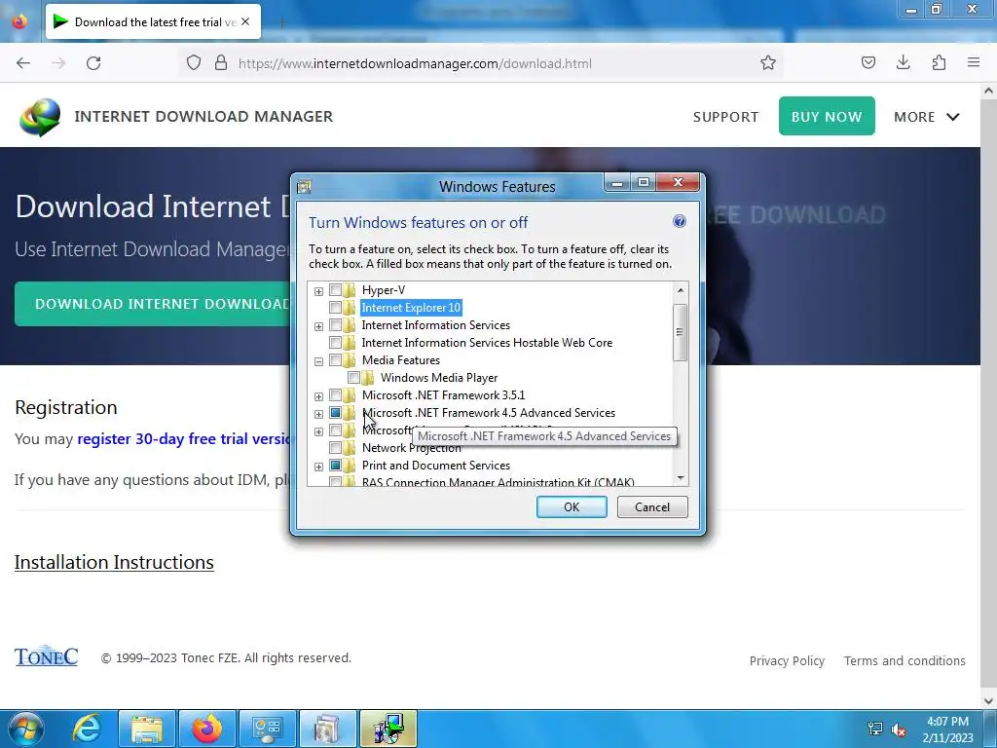This screenshot has width=997, height=748.
Task: Click Cancel in Windows Features
Action: tap(652, 506)
